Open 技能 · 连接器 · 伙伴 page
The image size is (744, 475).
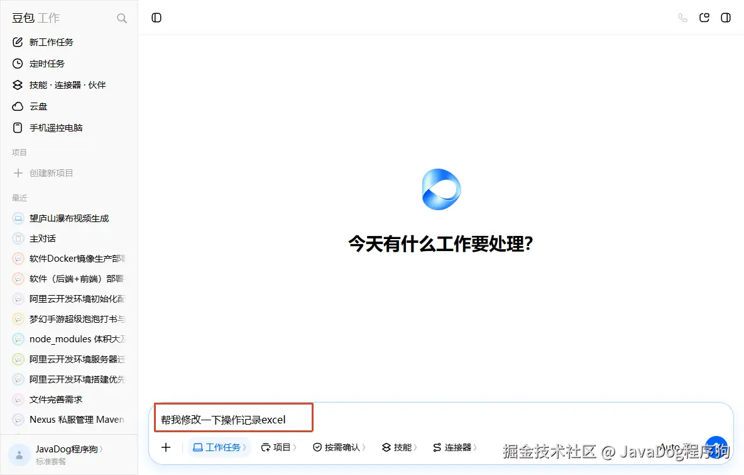68,85
